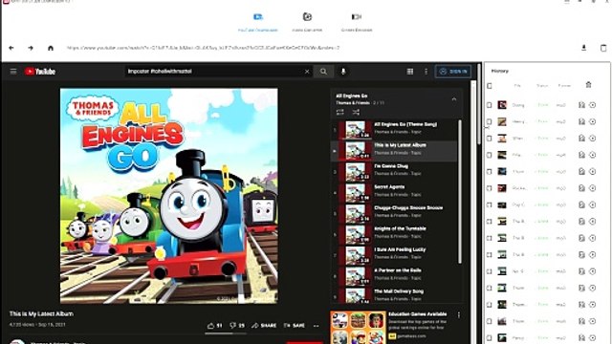Clear the YouTube search text with X
Screen dimensions: 612x344
[x=307, y=72]
